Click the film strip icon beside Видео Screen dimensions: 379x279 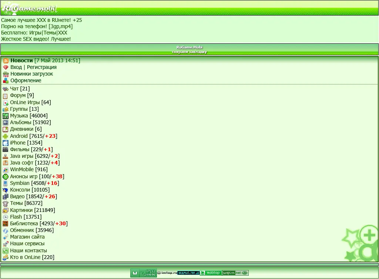click(5, 197)
